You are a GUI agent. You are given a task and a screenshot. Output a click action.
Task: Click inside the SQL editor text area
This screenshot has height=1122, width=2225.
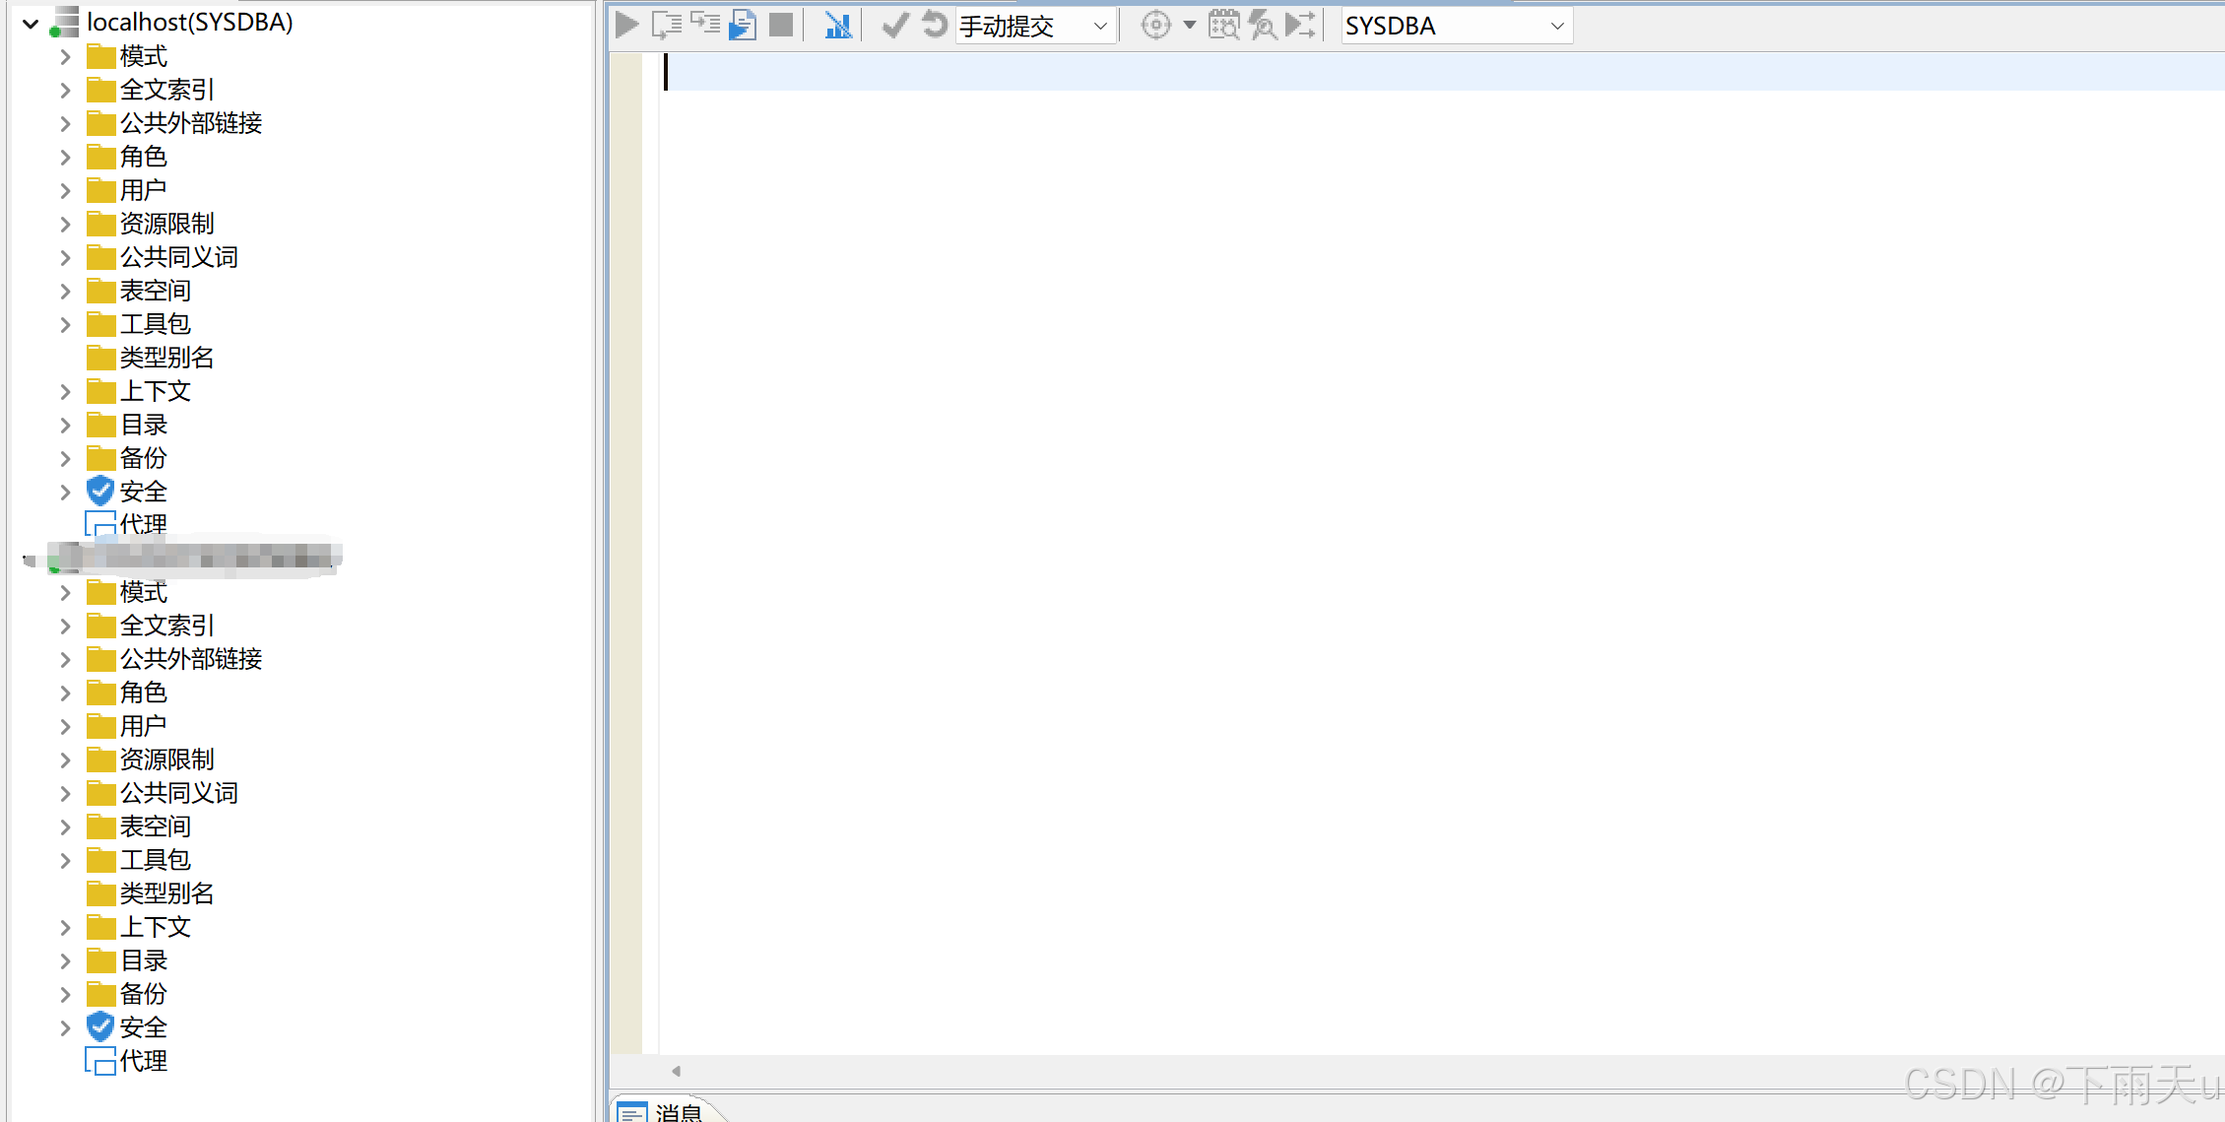coord(1379,493)
